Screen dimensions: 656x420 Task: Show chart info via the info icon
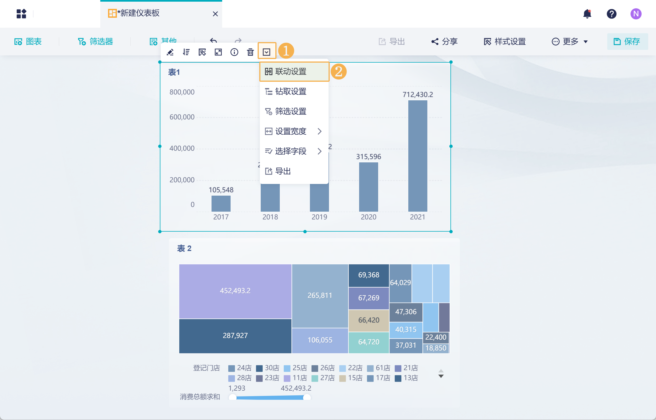(x=234, y=52)
